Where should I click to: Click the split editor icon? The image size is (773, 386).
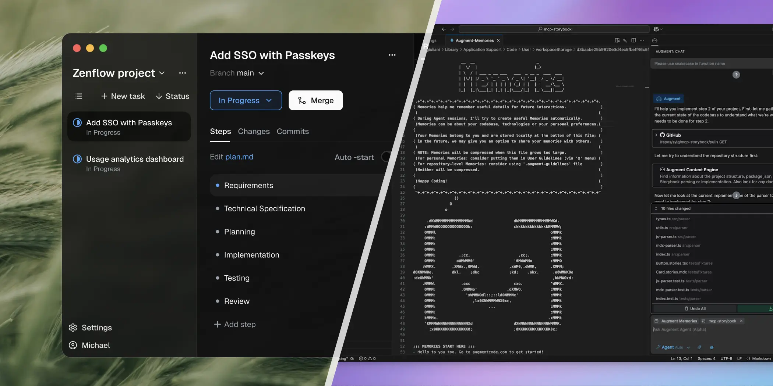pyautogui.click(x=633, y=40)
